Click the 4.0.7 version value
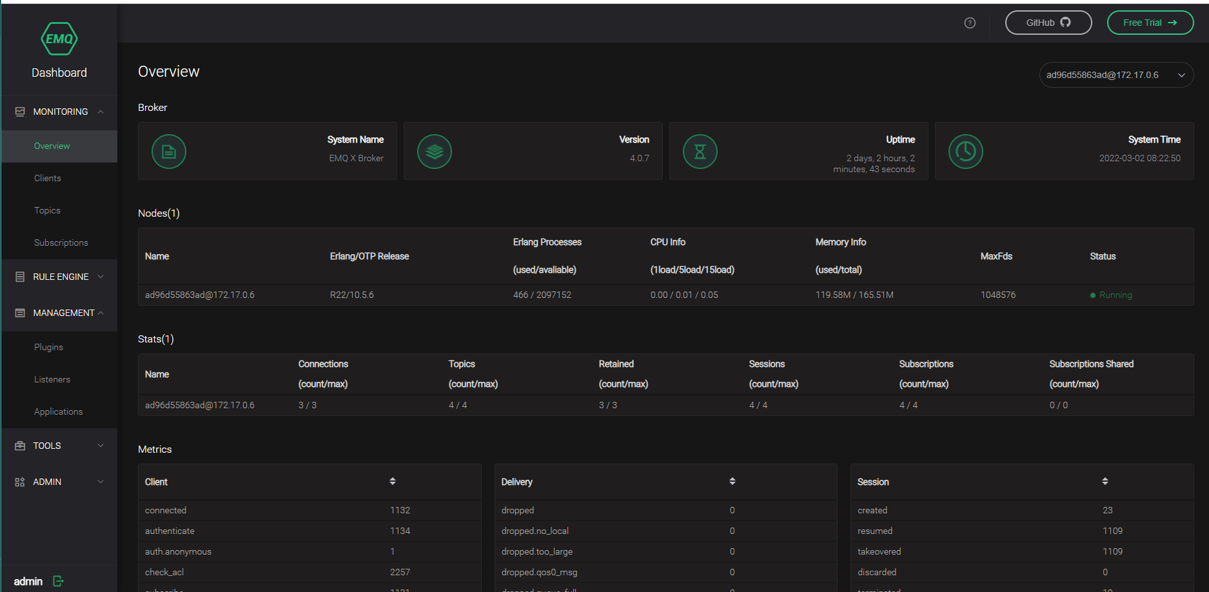1209x592 pixels. coord(640,158)
